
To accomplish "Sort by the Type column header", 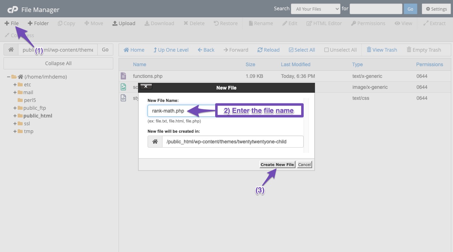I will pyautogui.click(x=357, y=64).
